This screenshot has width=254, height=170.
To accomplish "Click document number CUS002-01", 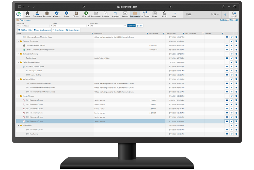I will tap(153, 46).
